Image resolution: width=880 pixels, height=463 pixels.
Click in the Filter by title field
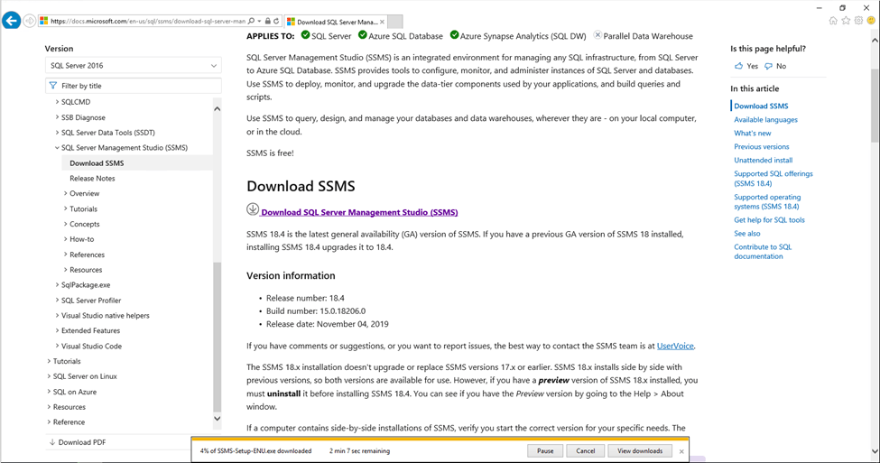pos(135,86)
